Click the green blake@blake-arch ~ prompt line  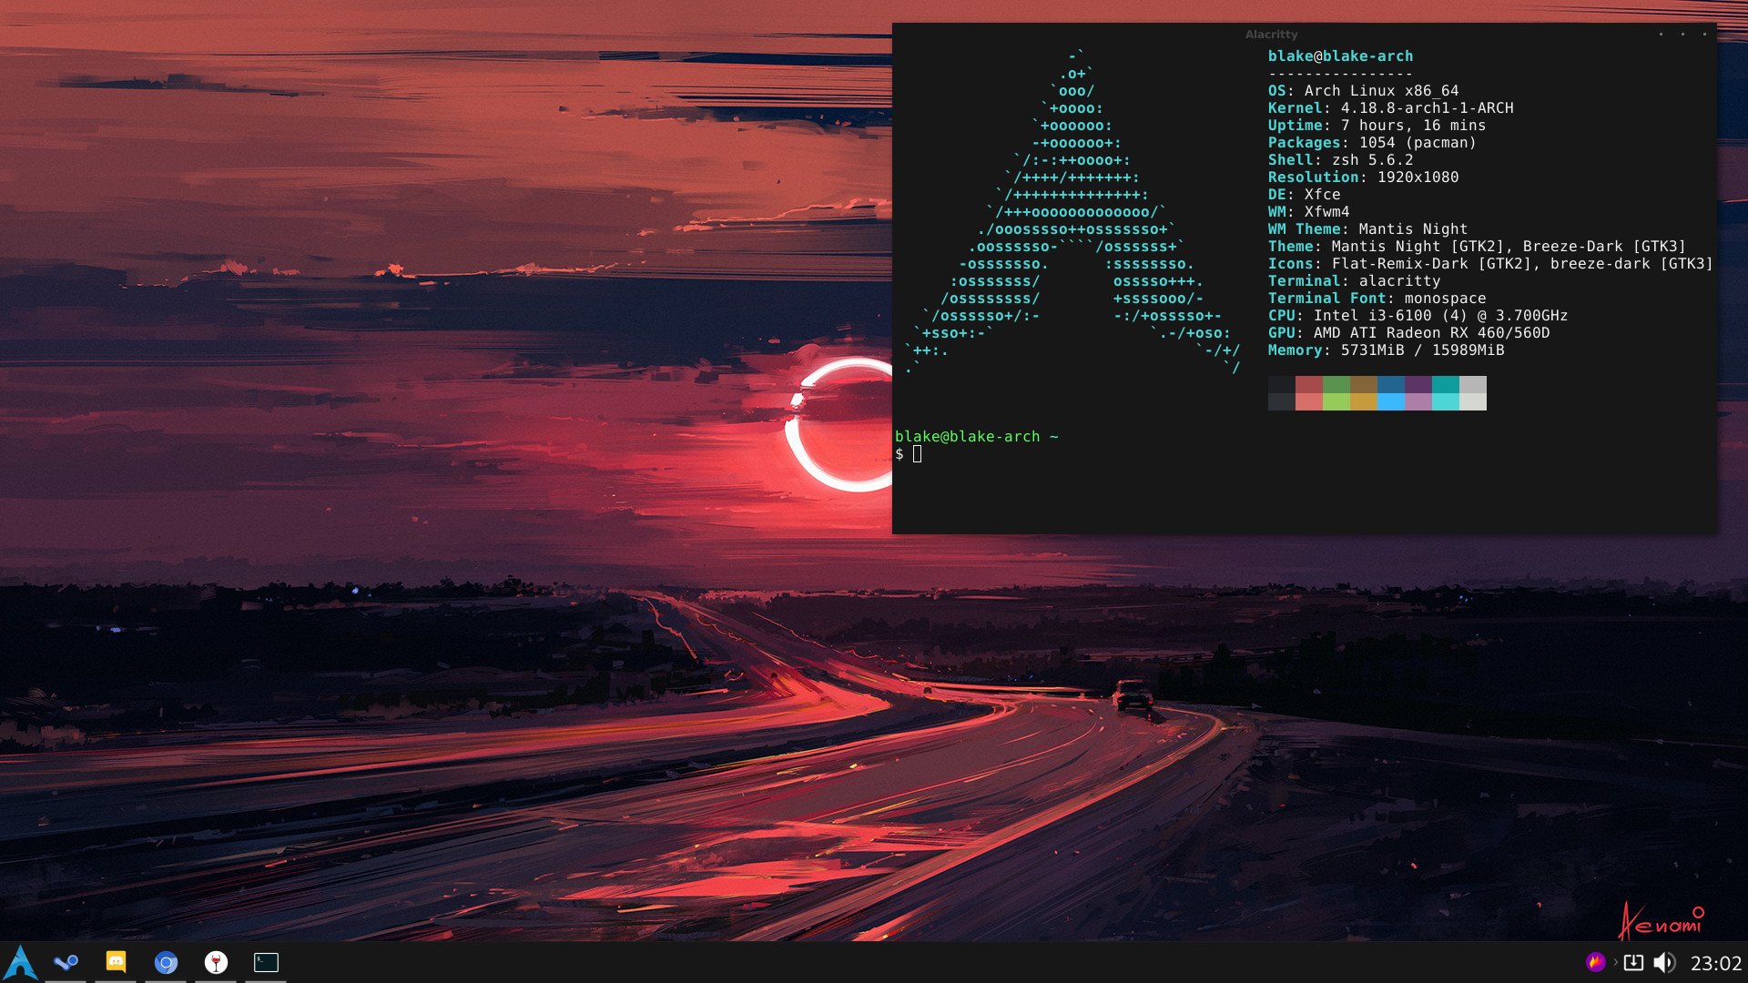977,437
